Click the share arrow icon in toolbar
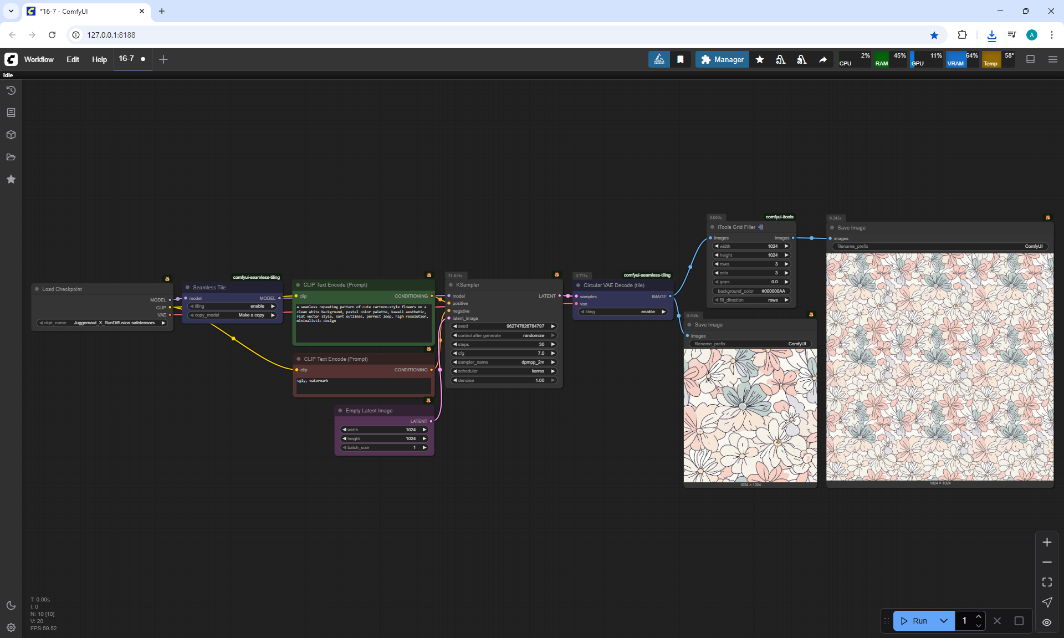1064x638 pixels. point(823,59)
